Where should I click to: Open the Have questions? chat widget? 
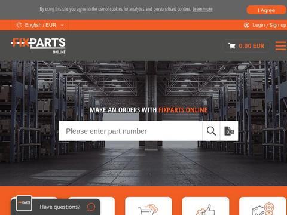pos(56,207)
